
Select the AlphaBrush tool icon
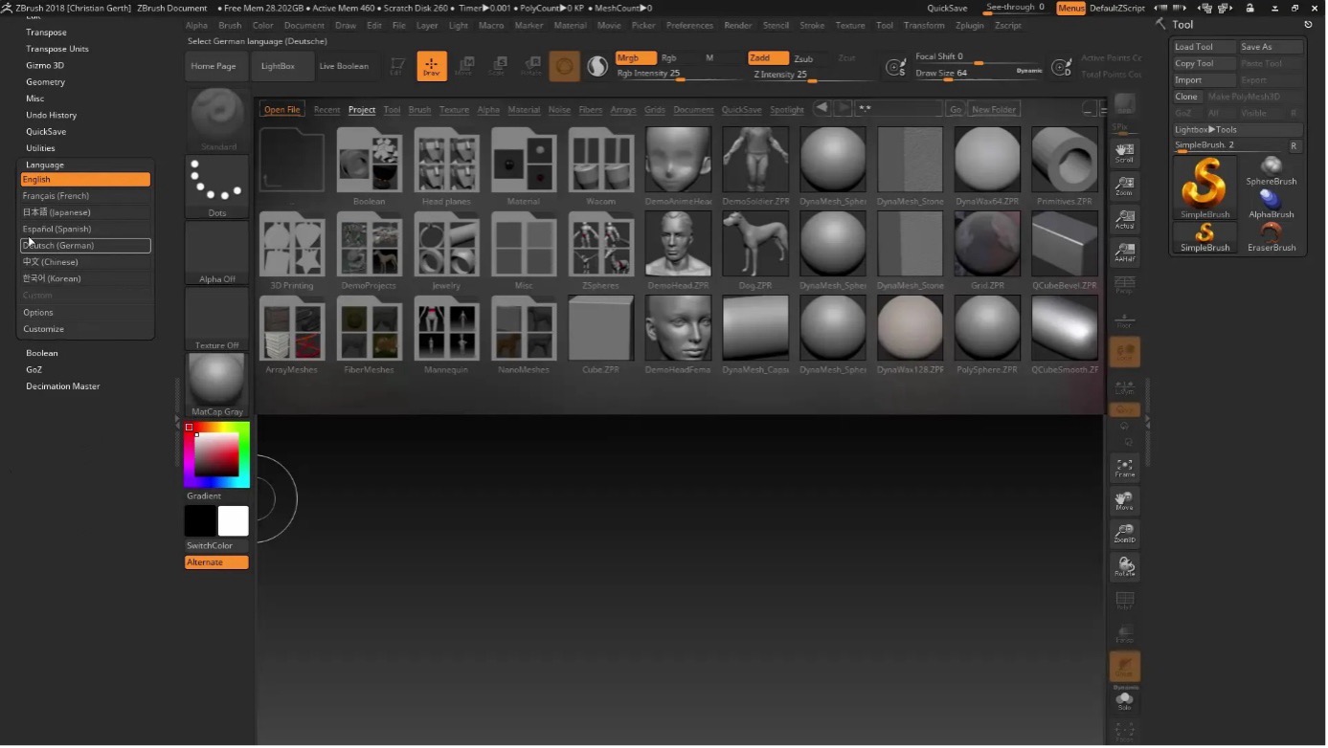click(x=1272, y=204)
